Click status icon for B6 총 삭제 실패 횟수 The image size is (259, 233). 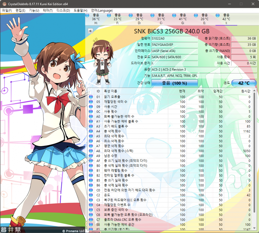tap(91, 185)
